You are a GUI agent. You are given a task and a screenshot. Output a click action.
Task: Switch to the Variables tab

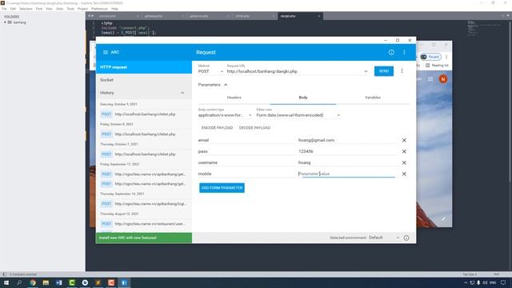pyautogui.click(x=373, y=98)
